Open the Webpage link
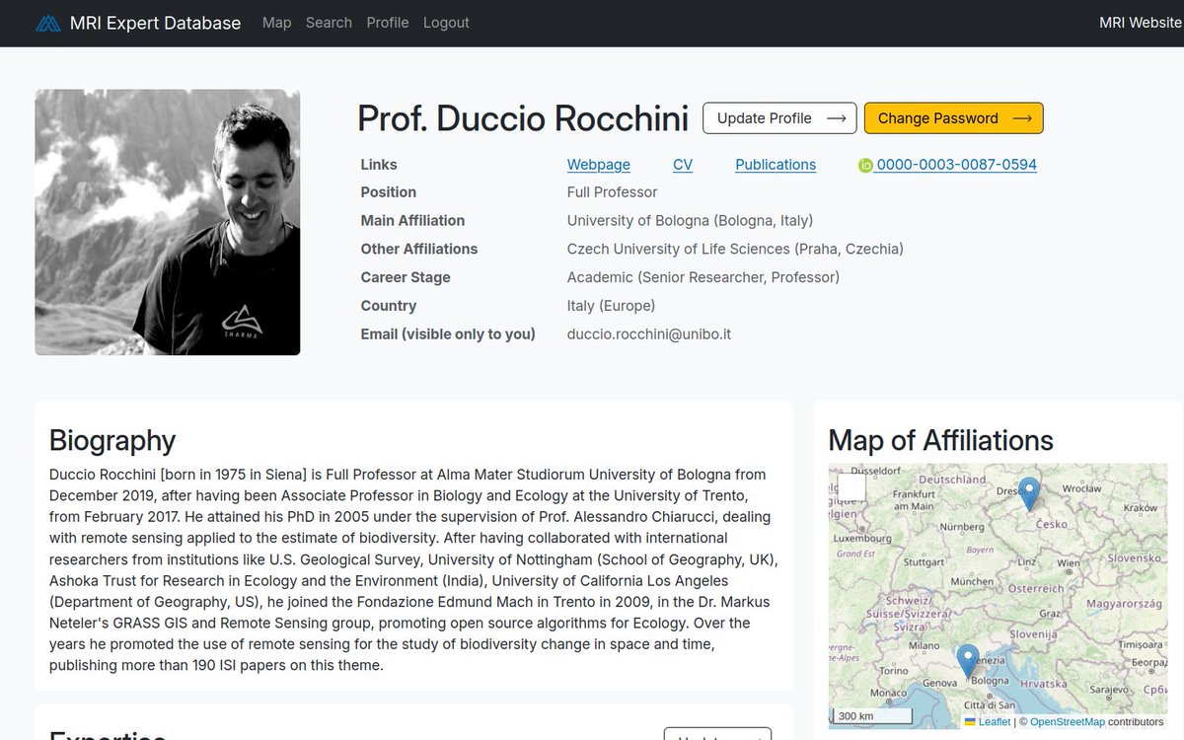 [599, 165]
